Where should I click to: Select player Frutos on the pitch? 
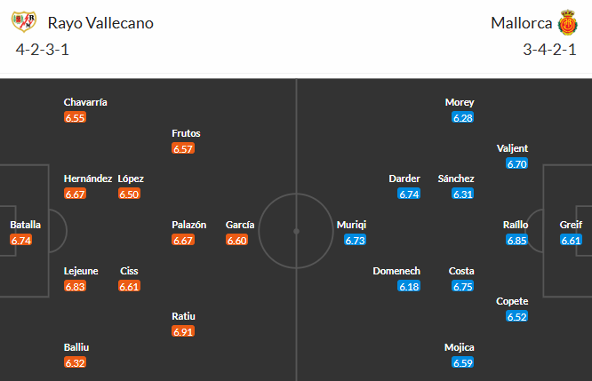pos(187,134)
